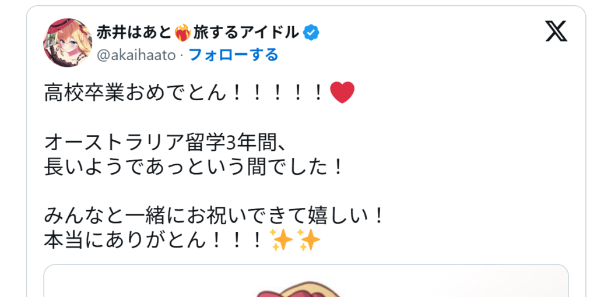Open the X logo link
The width and height of the screenshot is (597, 297).
(x=556, y=31)
